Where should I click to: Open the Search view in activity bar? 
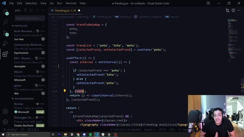[5, 22]
